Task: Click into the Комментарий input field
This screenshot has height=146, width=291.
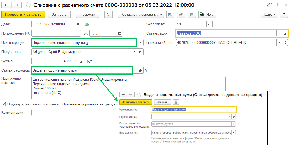Action: (x=74, y=112)
